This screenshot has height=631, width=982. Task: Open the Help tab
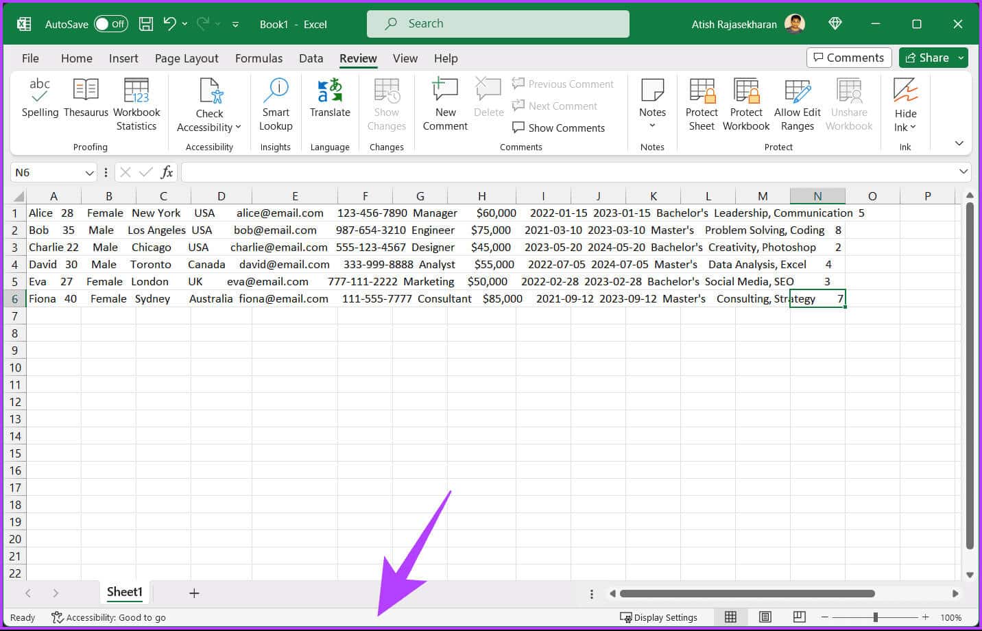click(x=446, y=58)
